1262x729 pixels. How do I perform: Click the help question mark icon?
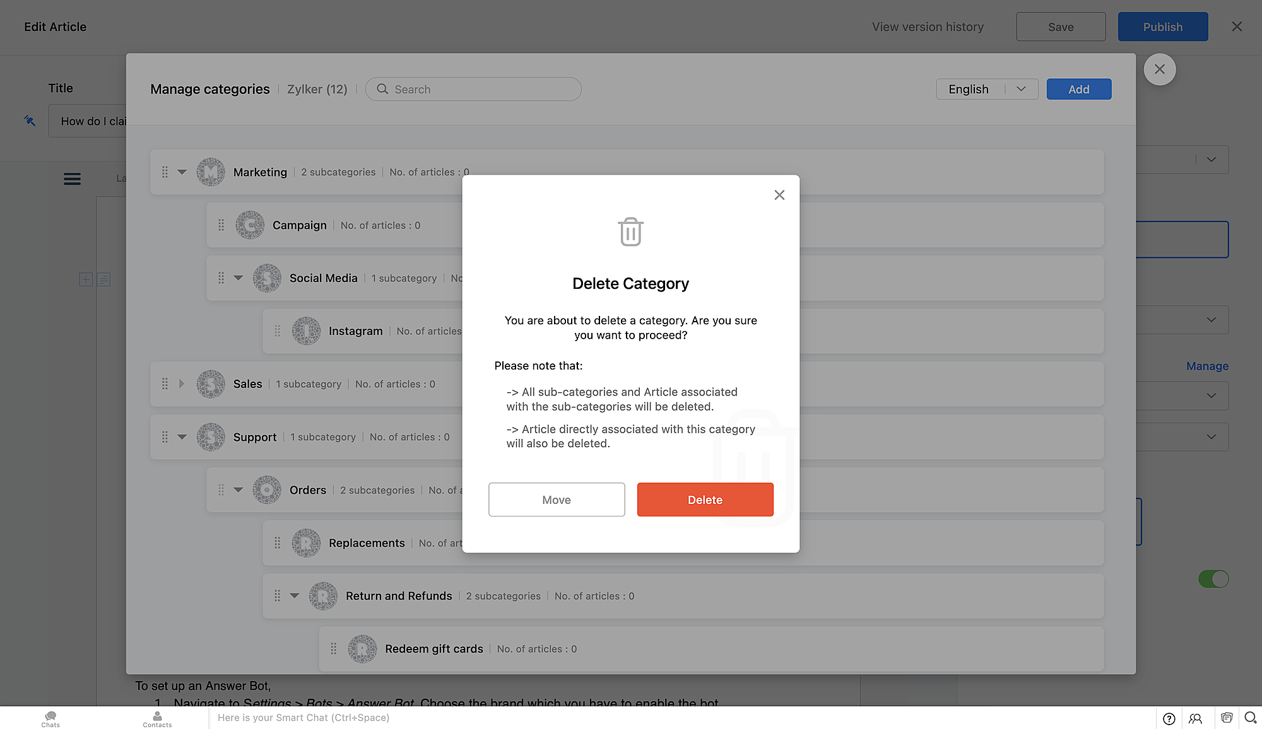[1169, 718]
